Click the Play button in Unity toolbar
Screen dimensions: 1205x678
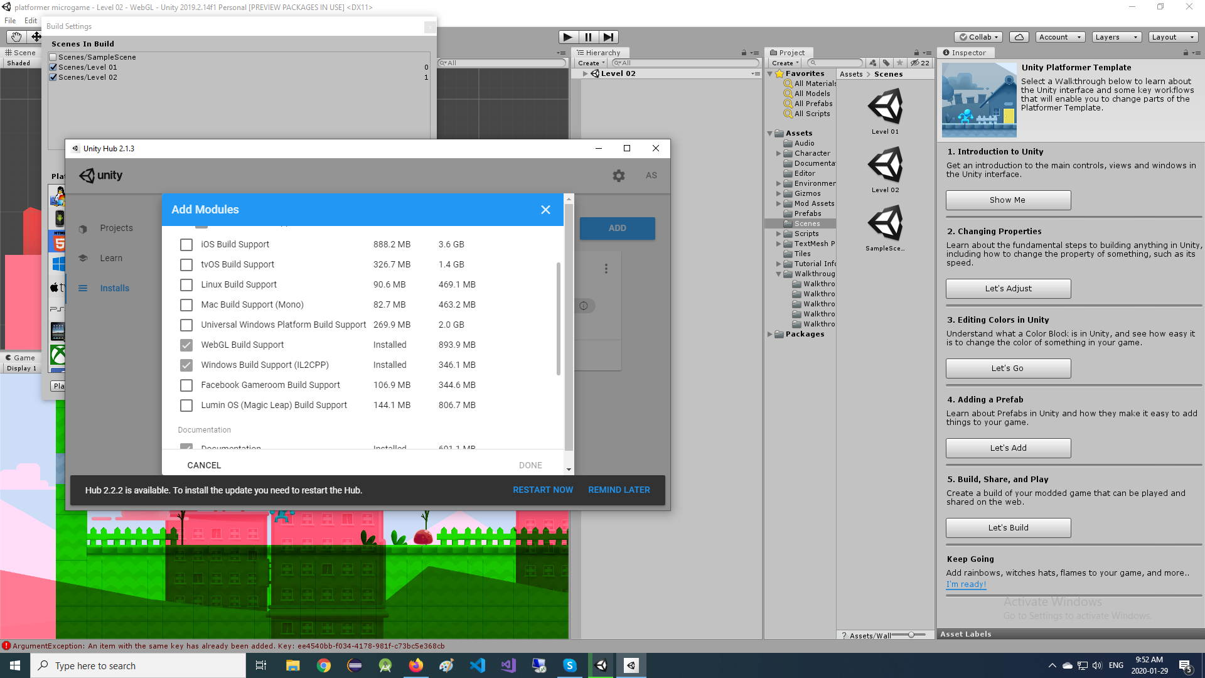coord(567,37)
